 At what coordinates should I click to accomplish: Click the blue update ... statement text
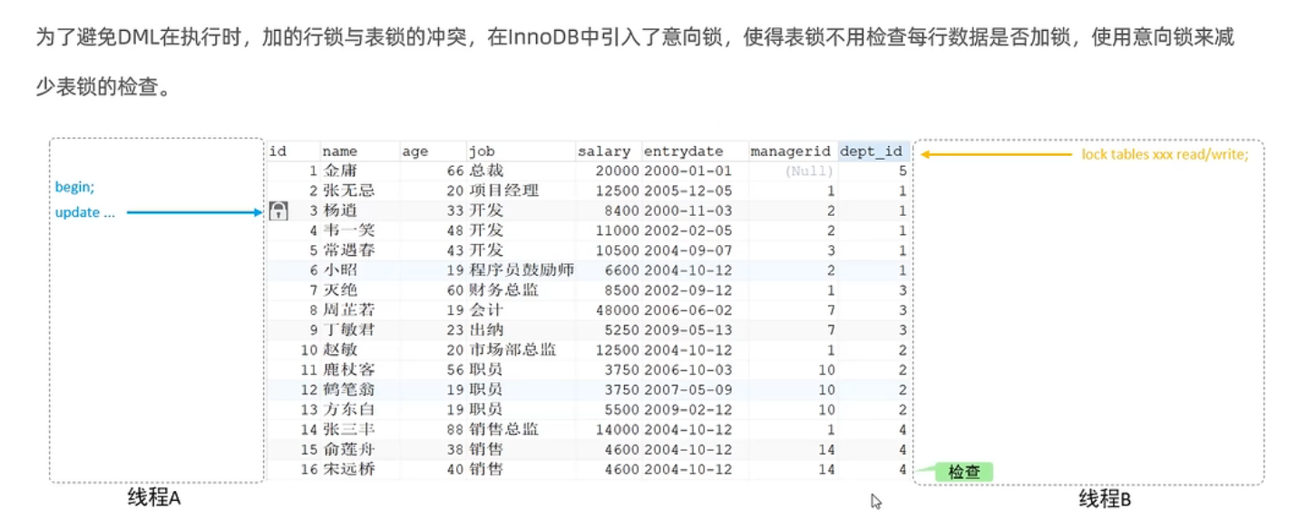click(x=85, y=213)
